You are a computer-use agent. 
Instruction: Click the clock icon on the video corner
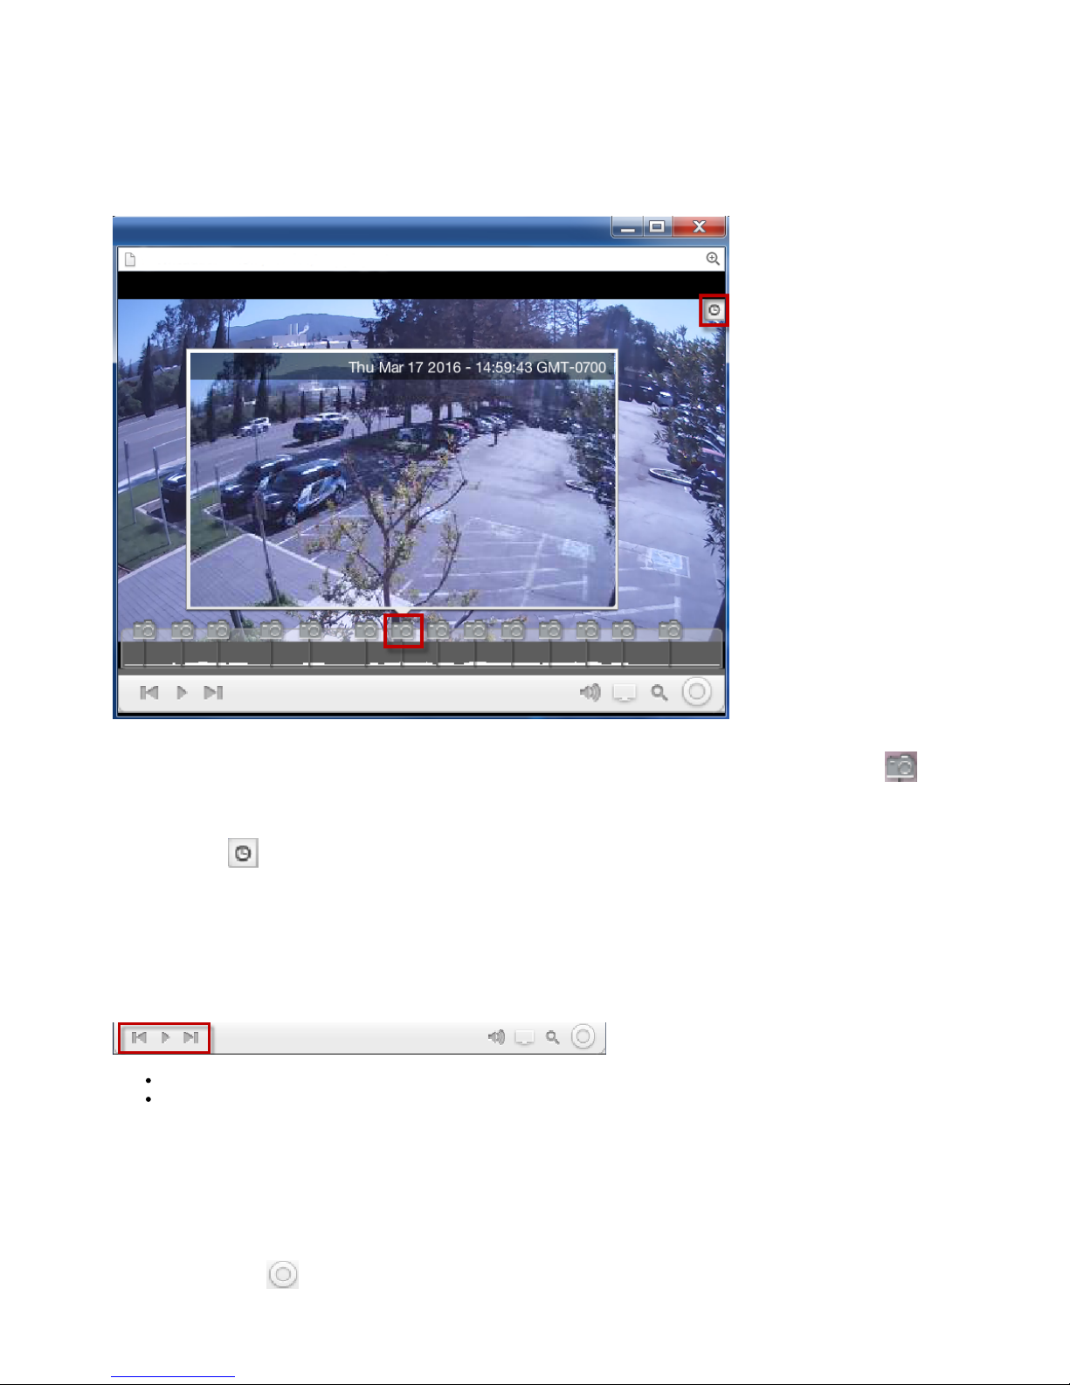pos(714,310)
